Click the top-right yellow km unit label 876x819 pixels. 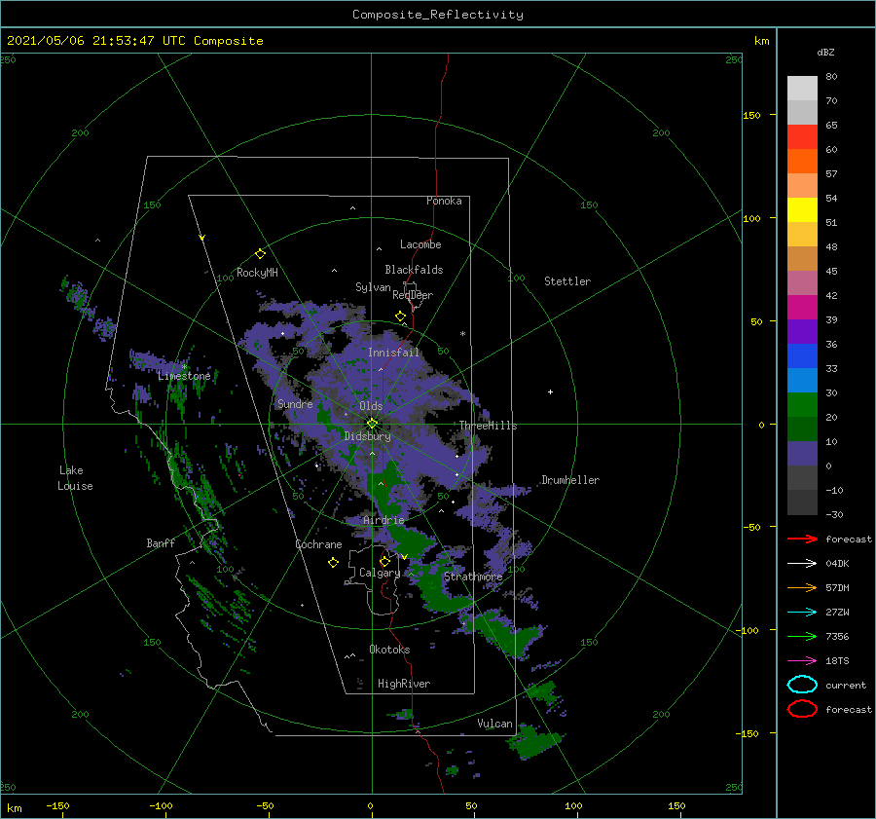(761, 41)
